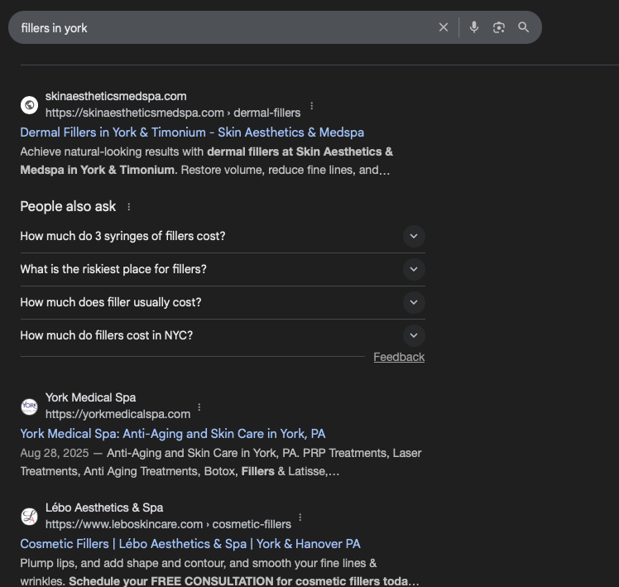Open Dermal Fillers in York & Timonium link
This screenshot has height=587, width=619.
coord(192,132)
